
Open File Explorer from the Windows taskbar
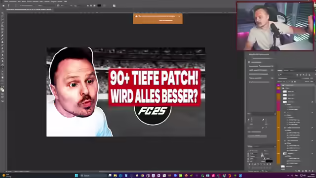(x=115, y=176)
